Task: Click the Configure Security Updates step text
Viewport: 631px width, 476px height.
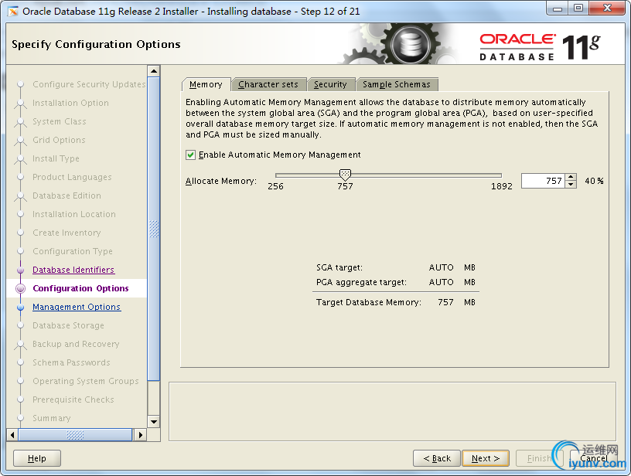Action: tap(89, 84)
